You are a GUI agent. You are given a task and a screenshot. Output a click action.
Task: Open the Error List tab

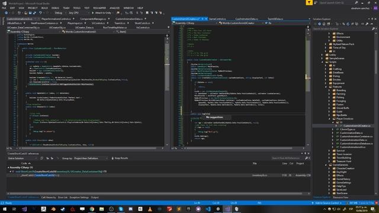63,197
